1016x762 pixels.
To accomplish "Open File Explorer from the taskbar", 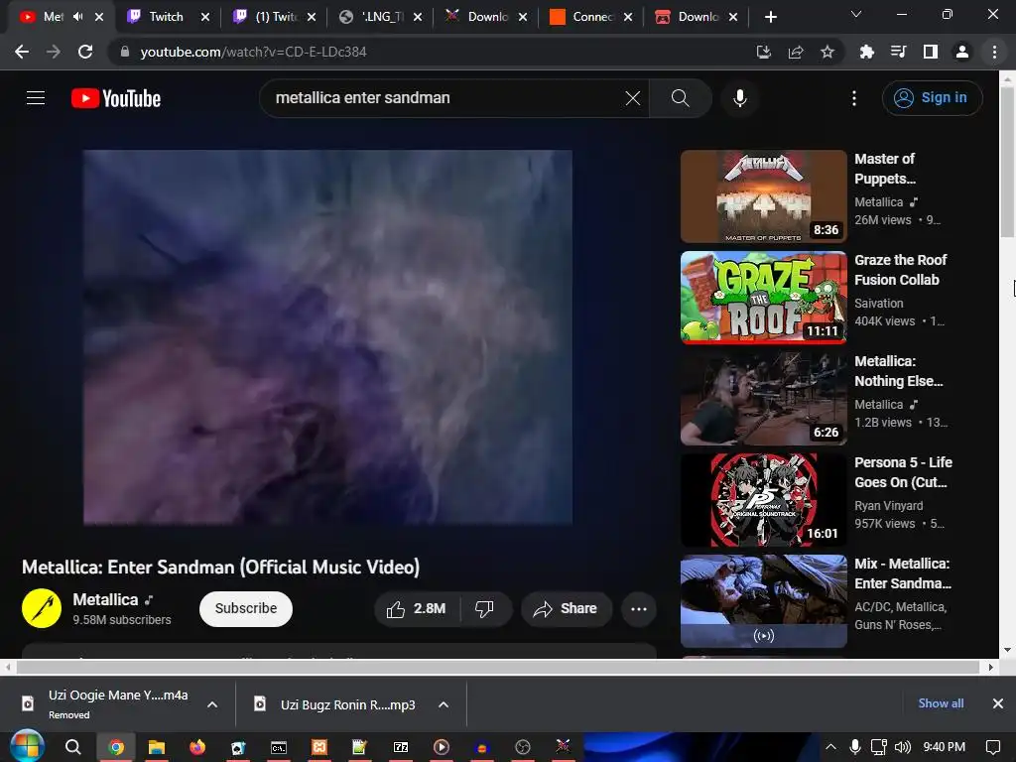I will (x=157, y=747).
